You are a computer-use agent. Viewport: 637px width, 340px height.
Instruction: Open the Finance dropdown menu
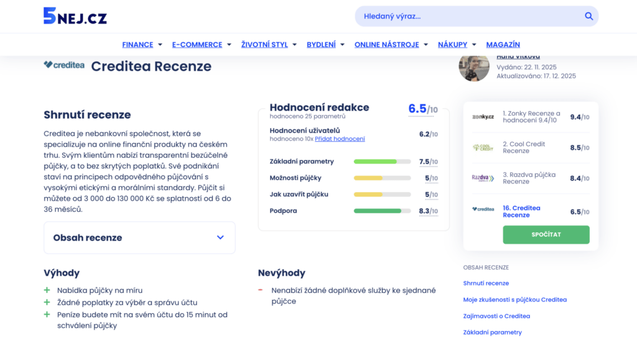click(x=142, y=45)
